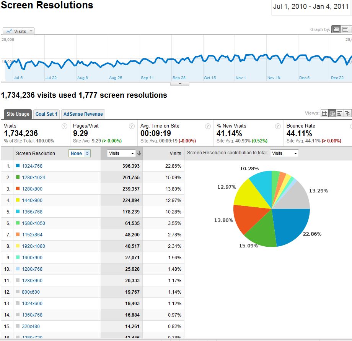Image resolution: width=352 pixels, height=341 pixels.
Task: Open the Pages/Visit help question mark
Action: 132,126
